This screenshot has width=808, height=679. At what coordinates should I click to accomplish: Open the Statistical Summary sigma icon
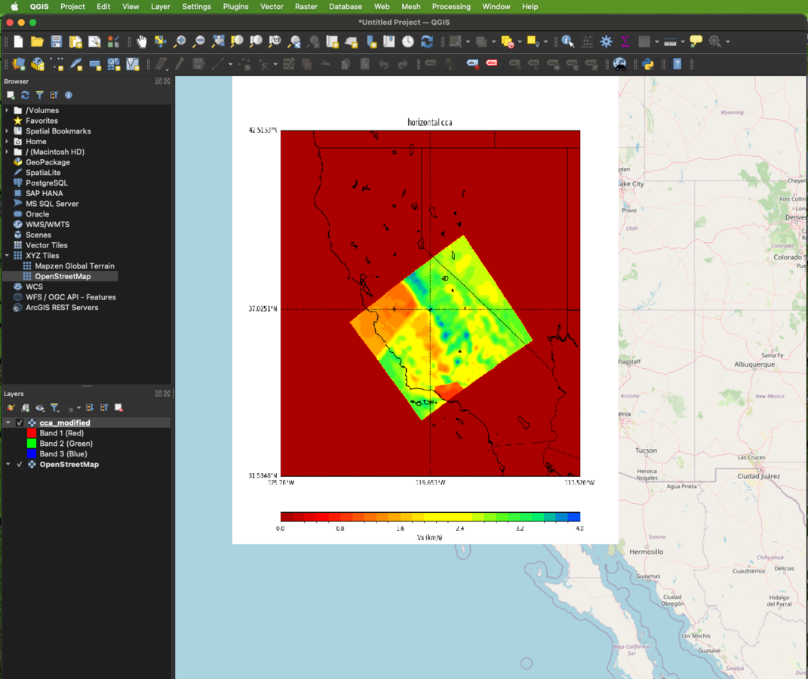coord(625,41)
